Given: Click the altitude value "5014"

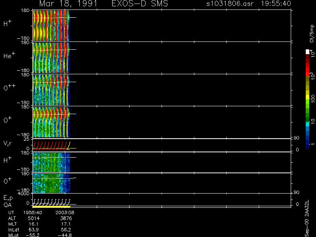Looking at the screenshot, I should pos(34,218).
